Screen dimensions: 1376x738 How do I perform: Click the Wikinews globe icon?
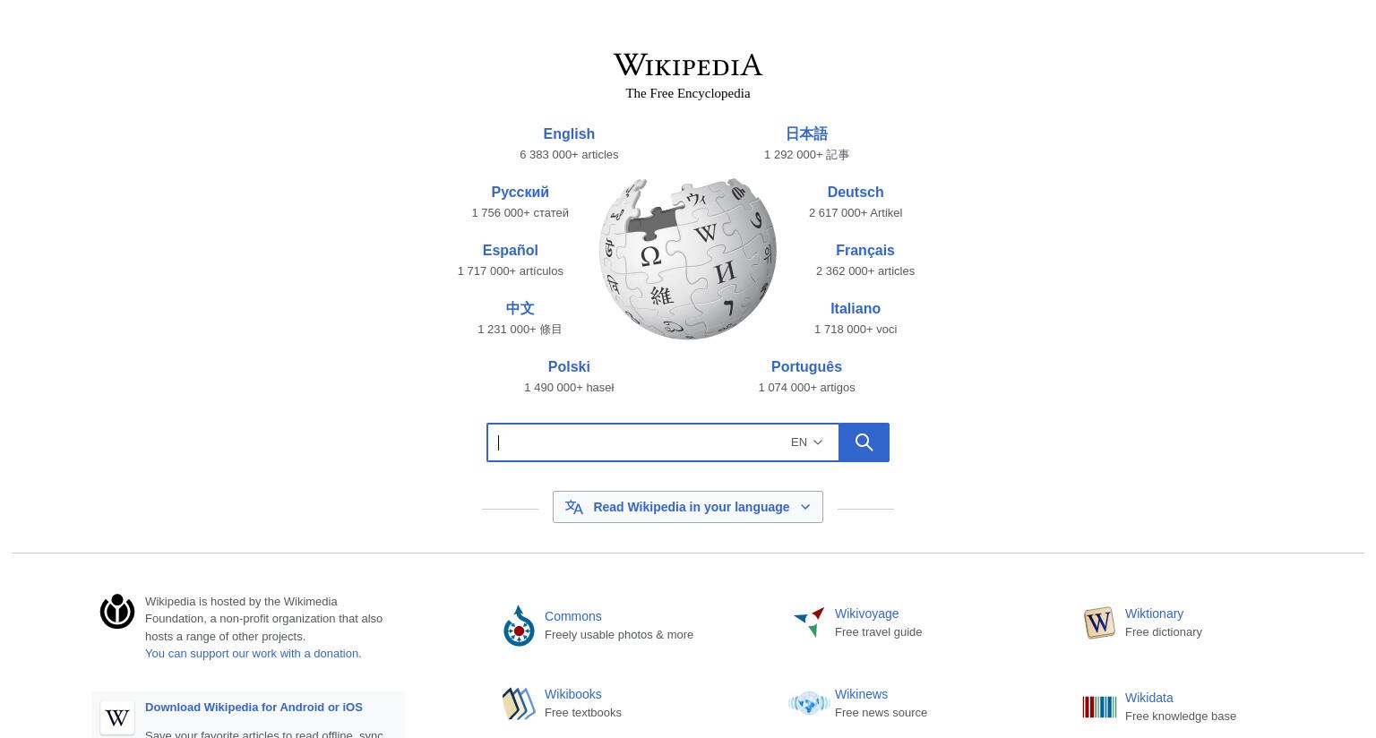click(809, 703)
